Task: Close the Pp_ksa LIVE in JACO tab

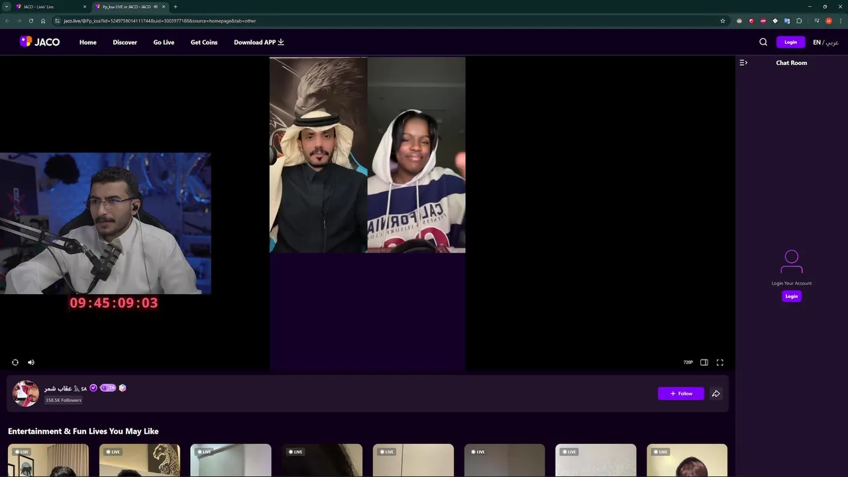Action: (164, 7)
